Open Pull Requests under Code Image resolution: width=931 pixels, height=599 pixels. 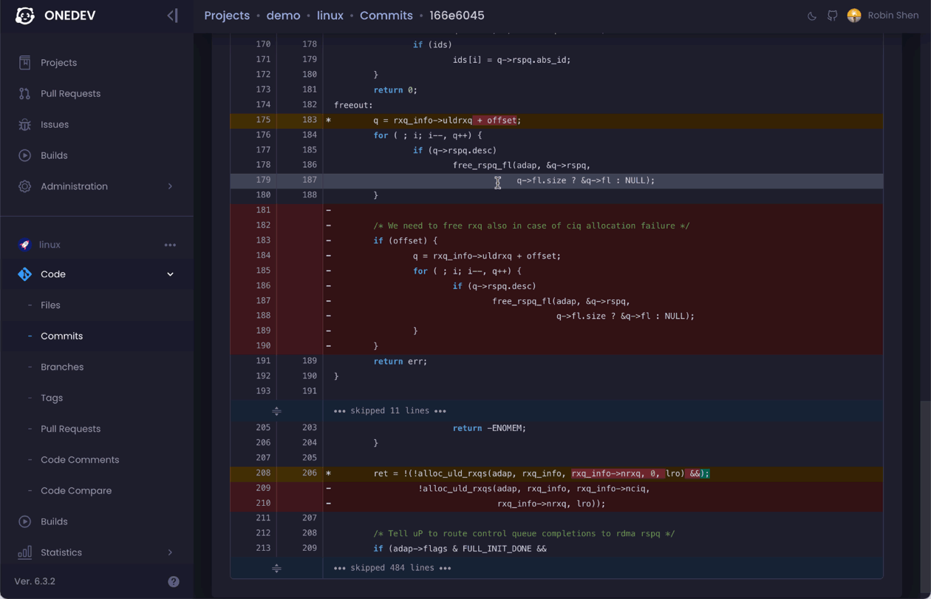tap(70, 429)
